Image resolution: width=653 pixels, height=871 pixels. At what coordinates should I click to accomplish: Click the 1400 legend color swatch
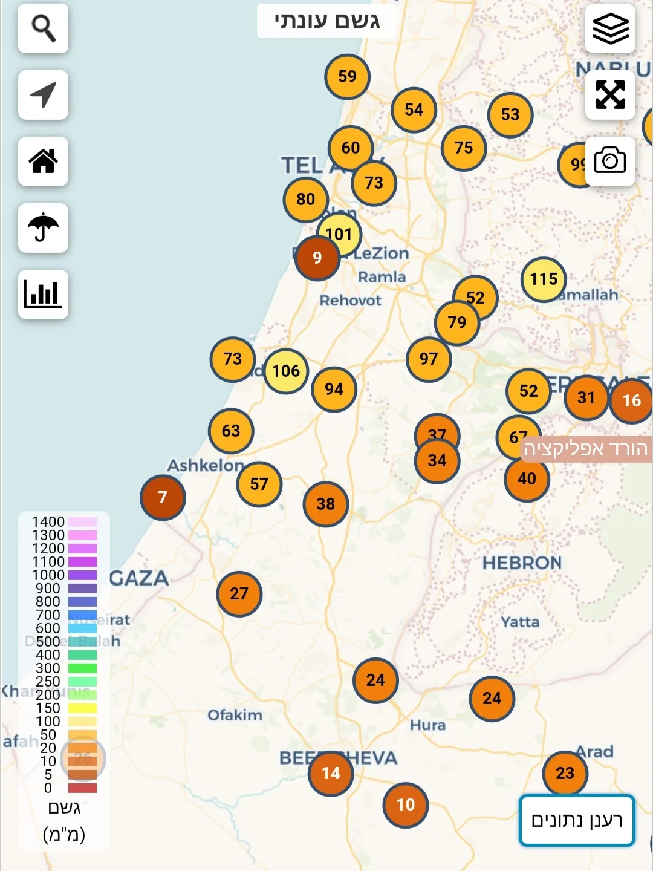(82, 522)
